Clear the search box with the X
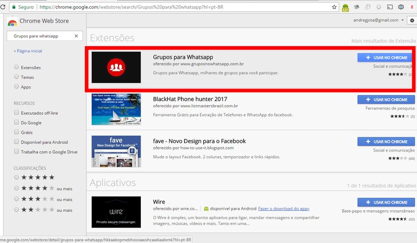The width and height of the screenshot is (417, 243). tap(76, 36)
